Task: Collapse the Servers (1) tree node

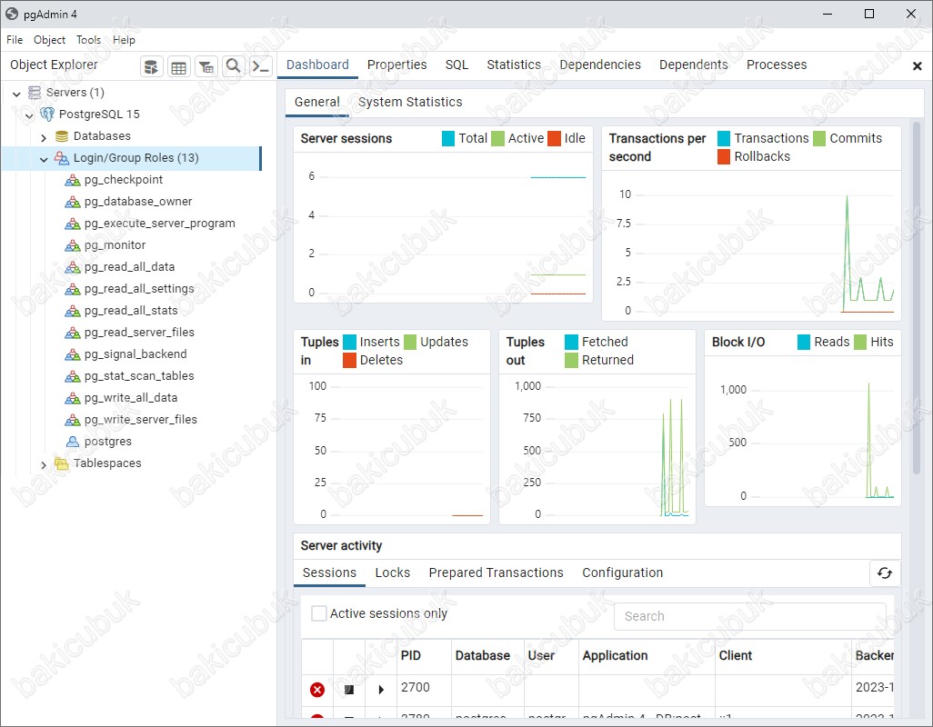Action: [16, 94]
